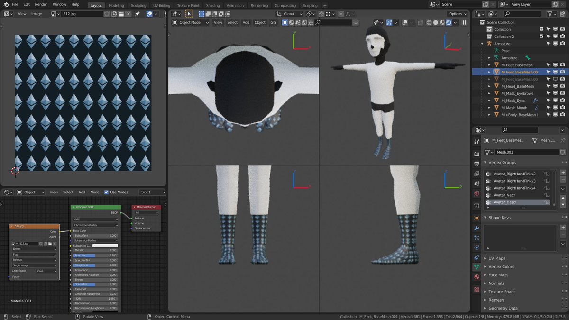The height and width of the screenshot is (320, 569).
Task: Click outliner search field
Action: pos(522,14)
